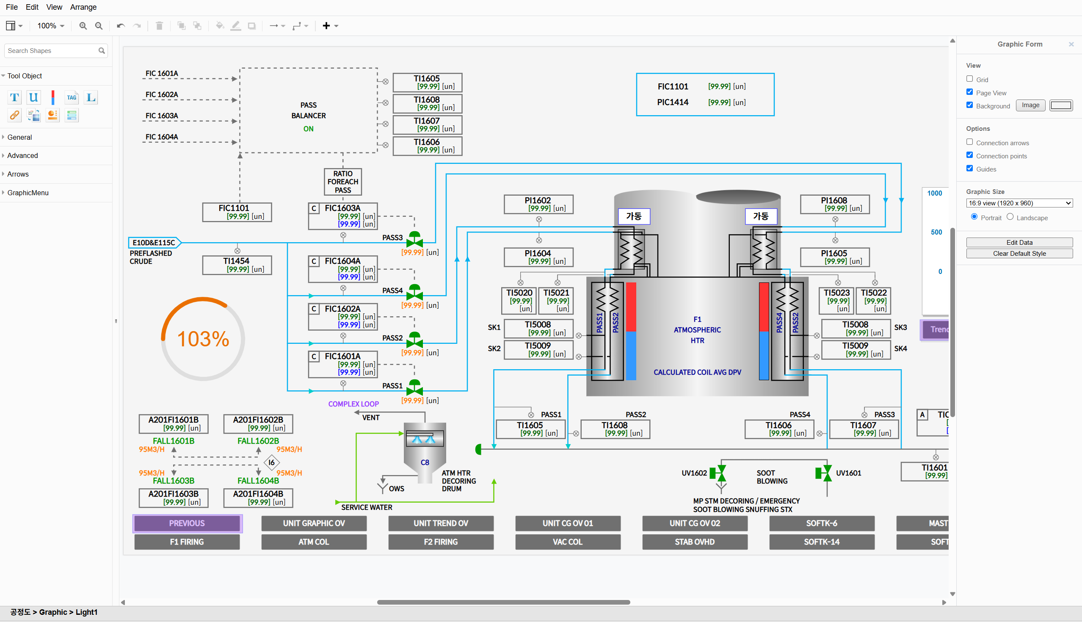This screenshot has height=622, width=1082.
Task: Open the view layout dropdown in toolbar
Action: 14,26
